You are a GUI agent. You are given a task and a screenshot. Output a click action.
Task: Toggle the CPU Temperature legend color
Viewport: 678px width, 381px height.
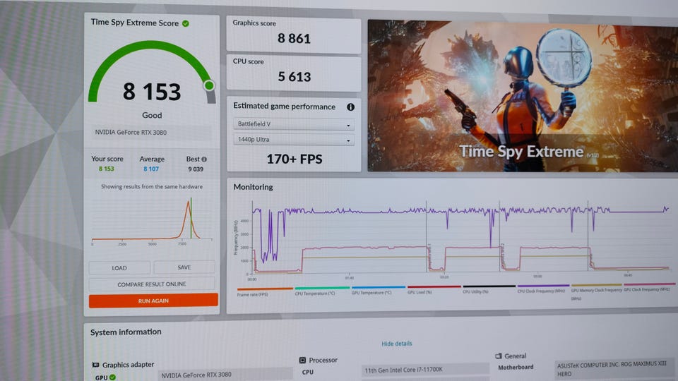coord(322,288)
